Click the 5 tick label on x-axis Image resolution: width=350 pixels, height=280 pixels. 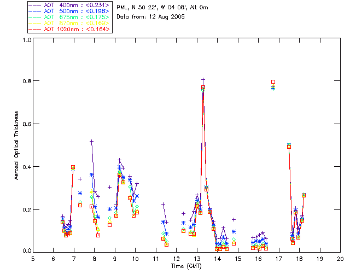click(x=33, y=258)
